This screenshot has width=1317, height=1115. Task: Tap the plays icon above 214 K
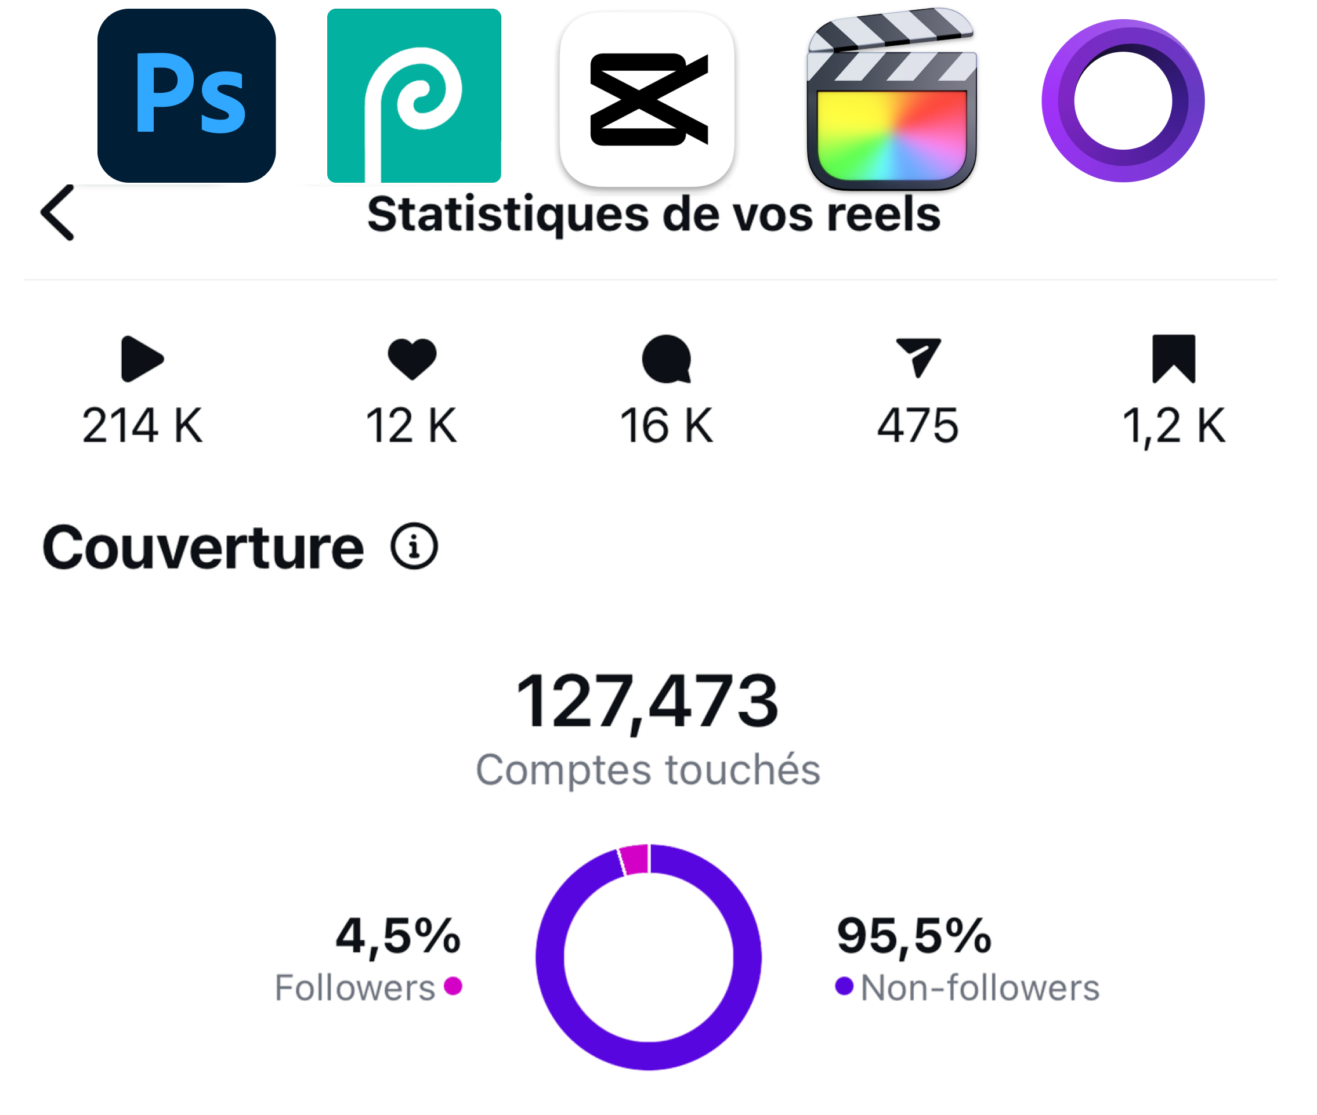pyautogui.click(x=142, y=359)
